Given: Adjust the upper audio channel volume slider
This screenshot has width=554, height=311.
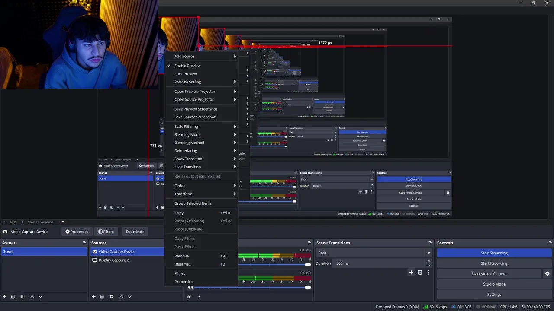Looking at the screenshot, I should click(308, 264).
